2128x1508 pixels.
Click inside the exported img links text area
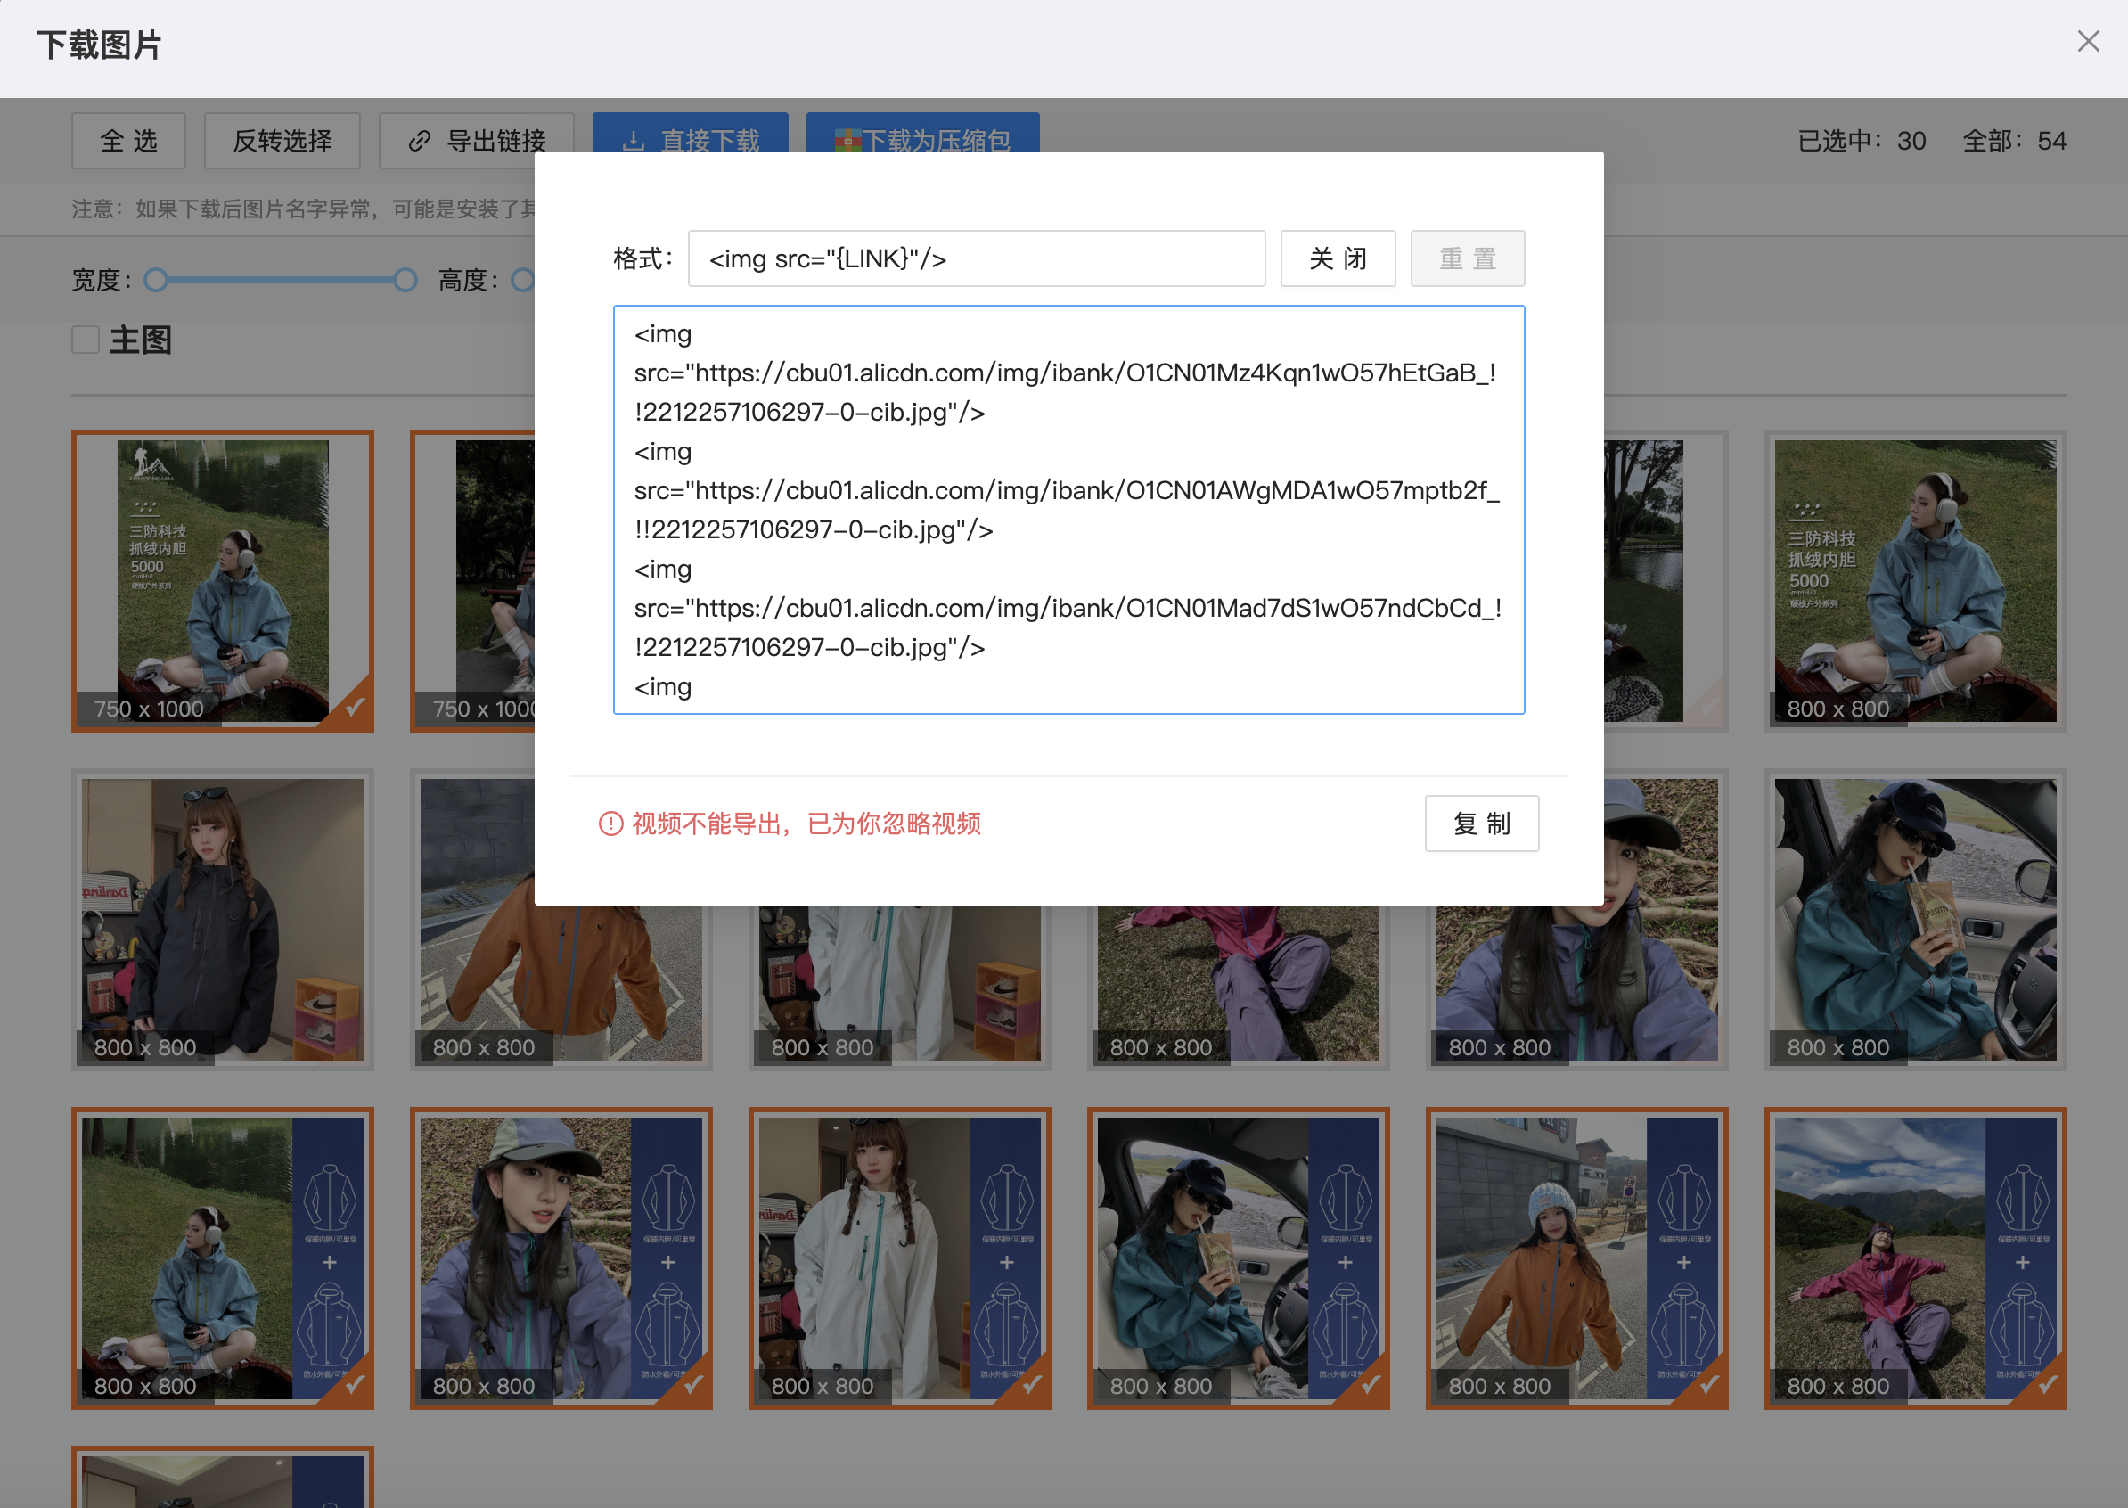[x=1068, y=510]
